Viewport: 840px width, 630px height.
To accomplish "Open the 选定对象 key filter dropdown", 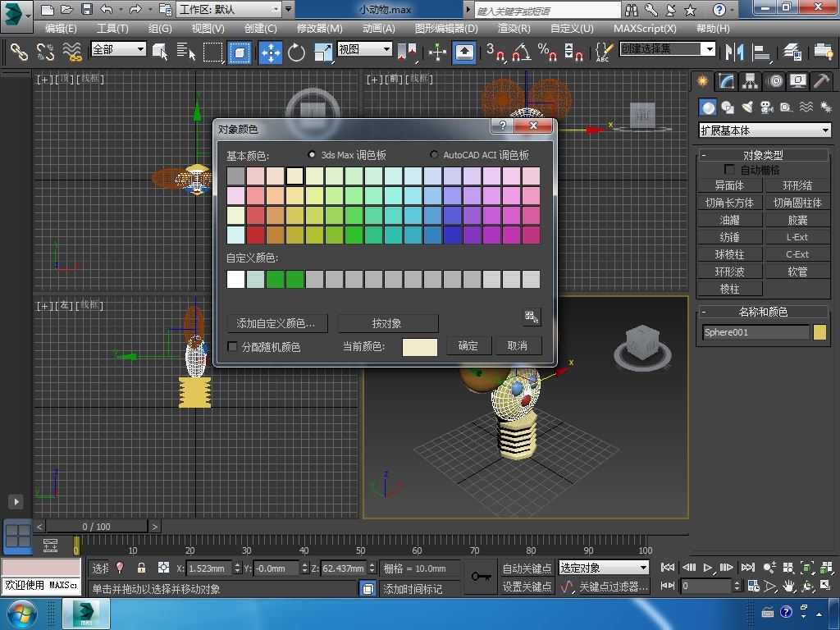I will pyautogui.click(x=604, y=568).
